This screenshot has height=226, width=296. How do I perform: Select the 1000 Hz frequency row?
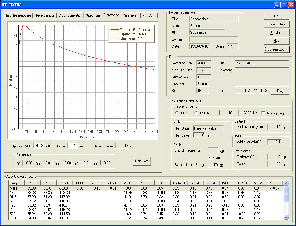click(x=146, y=218)
